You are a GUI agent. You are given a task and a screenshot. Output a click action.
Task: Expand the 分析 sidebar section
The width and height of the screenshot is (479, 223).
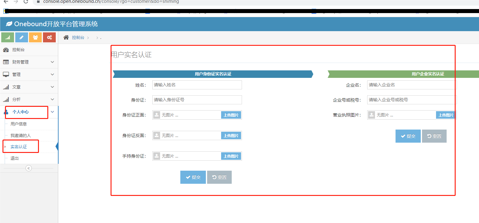29,99
